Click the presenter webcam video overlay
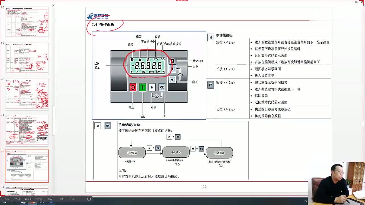The height and width of the screenshot is (205, 365). point(336,184)
